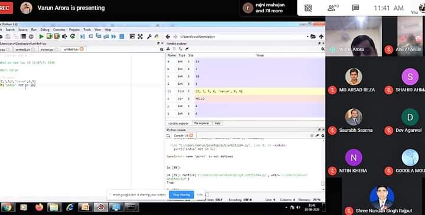The image size is (425, 215).
Task: Browse a working directory folder icon
Action: pyautogui.click(x=313, y=37)
